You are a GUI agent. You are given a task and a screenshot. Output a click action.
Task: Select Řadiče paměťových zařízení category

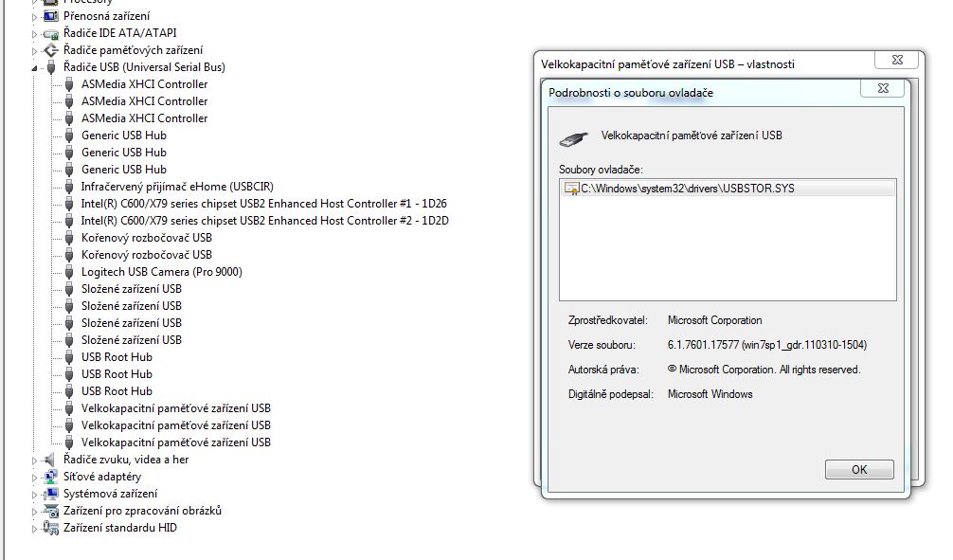click(x=134, y=50)
